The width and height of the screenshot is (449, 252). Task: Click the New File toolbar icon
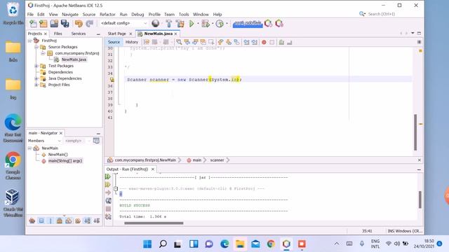click(x=33, y=23)
